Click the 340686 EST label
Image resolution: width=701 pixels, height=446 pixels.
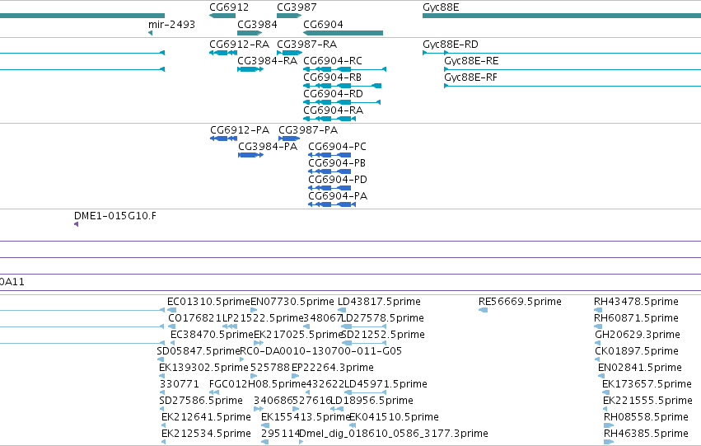273,401
